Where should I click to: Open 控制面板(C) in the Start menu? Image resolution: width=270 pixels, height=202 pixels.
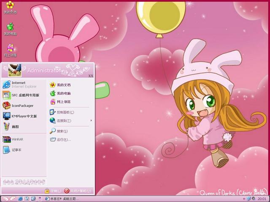coord(65,112)
